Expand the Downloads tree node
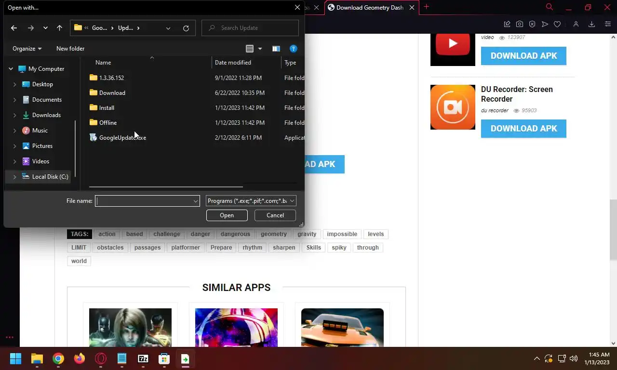Viewport: 617px width, 370px height. pyautogui.click(x=14, y=115)
